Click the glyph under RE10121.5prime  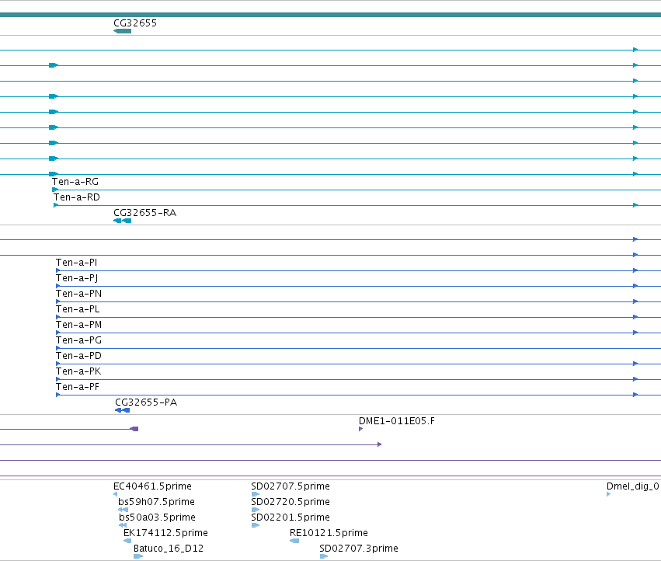point(294,541)
